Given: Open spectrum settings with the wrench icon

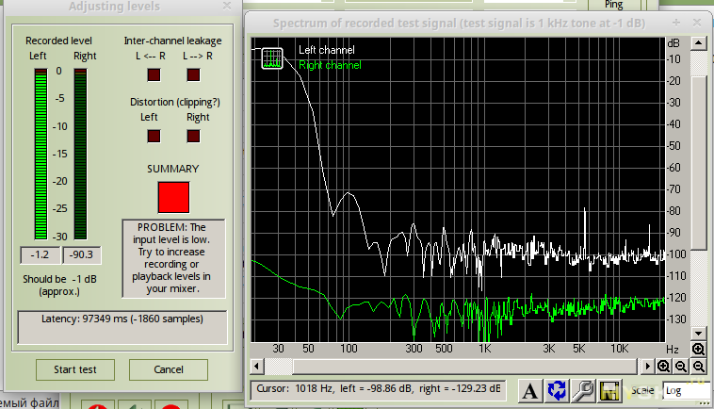Looking at the screenshot, I should click(583, 391).
